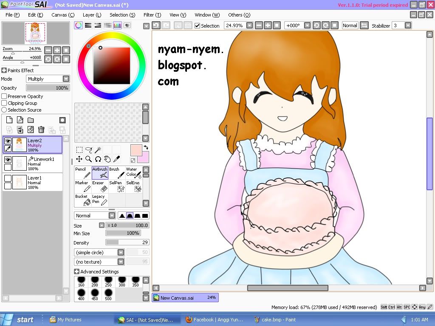Image resolution: width=435 pixels, height=326 pixels.
Task: Show the Layer1 layer
Action: tap(8, 178)
